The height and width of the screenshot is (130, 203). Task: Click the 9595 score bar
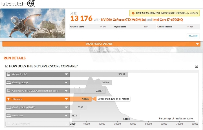coord(78,107)
